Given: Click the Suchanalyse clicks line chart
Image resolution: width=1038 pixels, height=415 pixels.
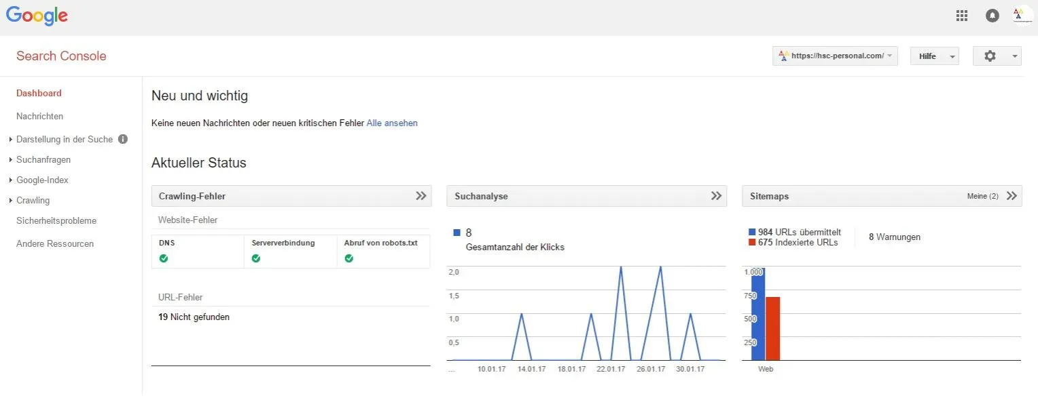Looking at the screenshot, I should click(x=586, y=313).
